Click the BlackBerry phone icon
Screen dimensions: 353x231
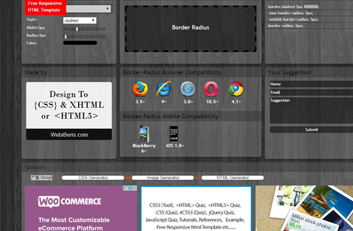[x=144, y=133]
